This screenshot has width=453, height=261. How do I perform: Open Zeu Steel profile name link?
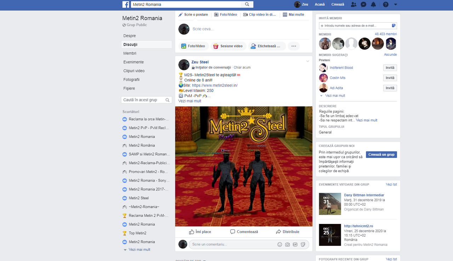[200, 62]
